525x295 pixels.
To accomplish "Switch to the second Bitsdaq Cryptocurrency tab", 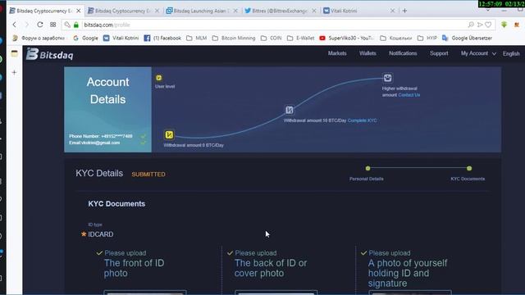I will click(123, 11).
